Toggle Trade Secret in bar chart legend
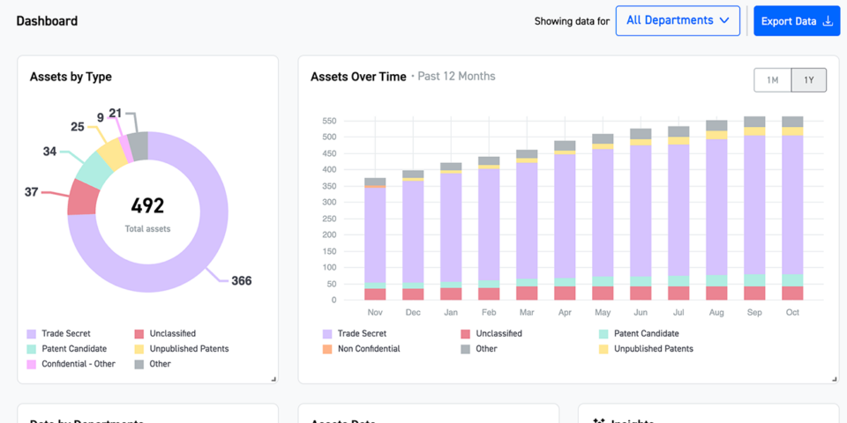847x423 pixels. [355, 333]
